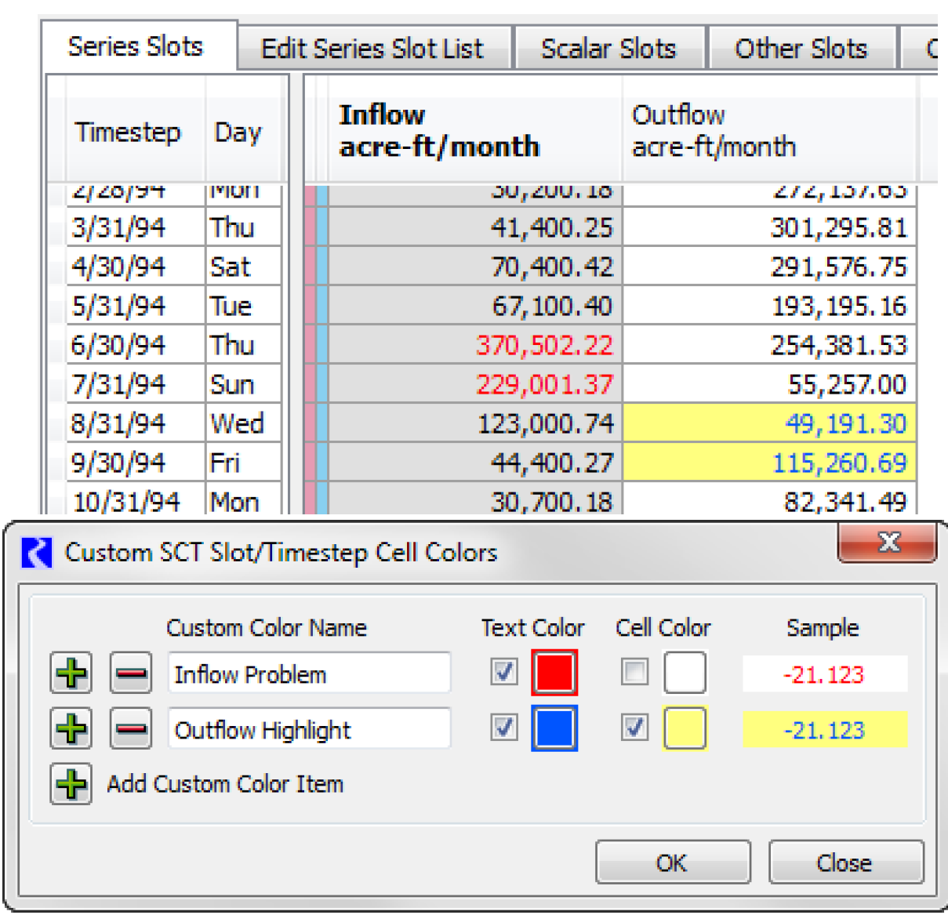Enable Cell Color checkbox for Inflow Problem

coord(634,672)
